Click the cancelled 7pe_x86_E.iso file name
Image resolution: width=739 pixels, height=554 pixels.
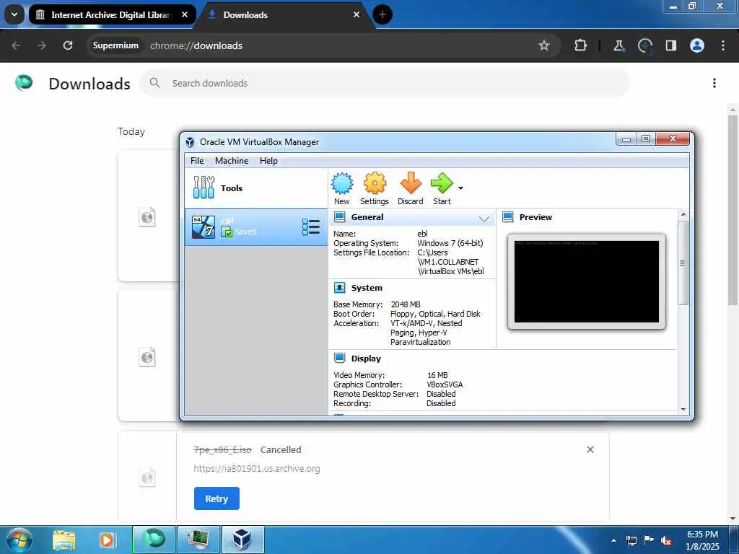pos(222,450)
